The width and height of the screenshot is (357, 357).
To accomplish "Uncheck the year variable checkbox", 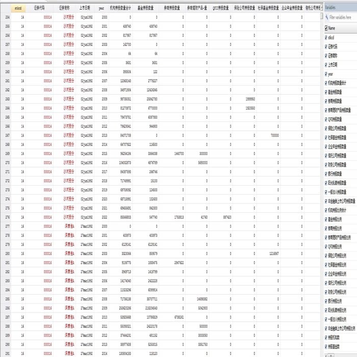I will tap(326, 74).
